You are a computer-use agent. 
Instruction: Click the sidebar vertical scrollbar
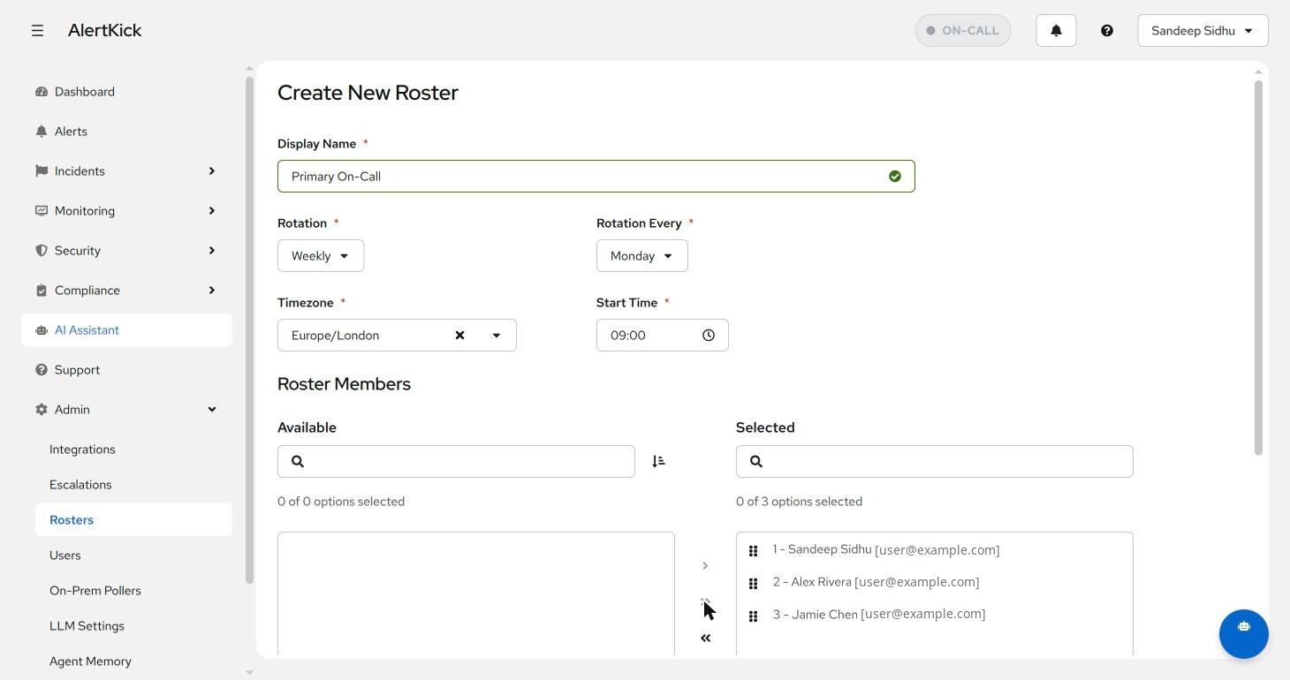click(249, 330)
